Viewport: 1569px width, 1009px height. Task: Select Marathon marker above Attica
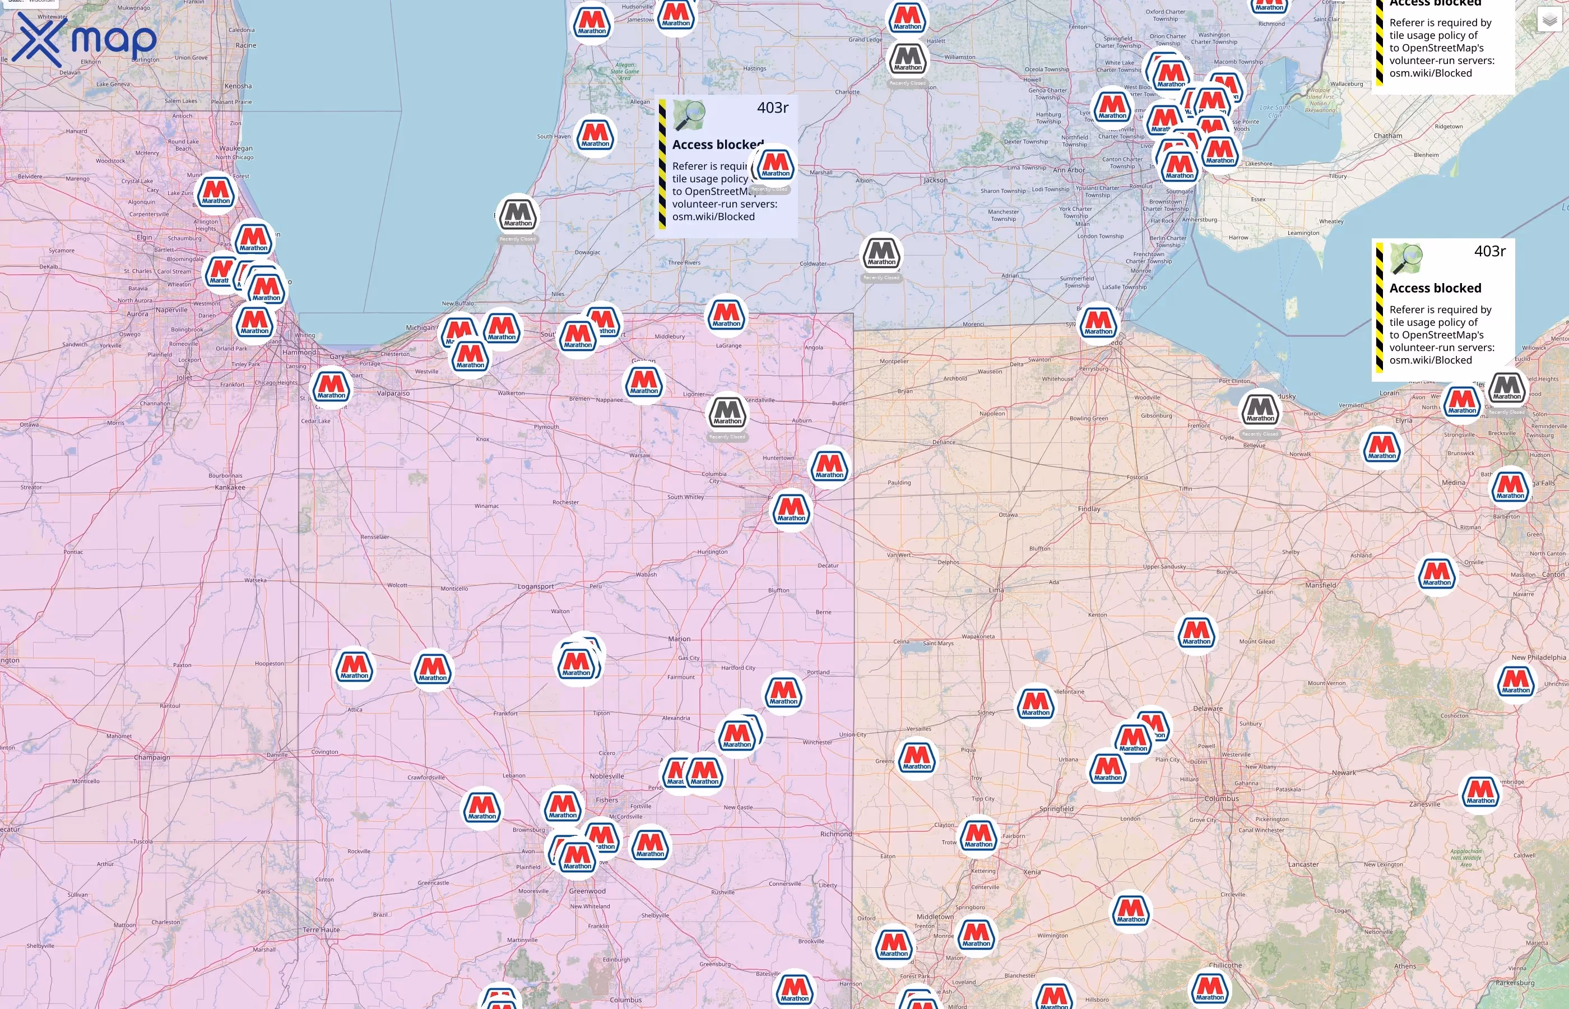[x=354, y=668]
